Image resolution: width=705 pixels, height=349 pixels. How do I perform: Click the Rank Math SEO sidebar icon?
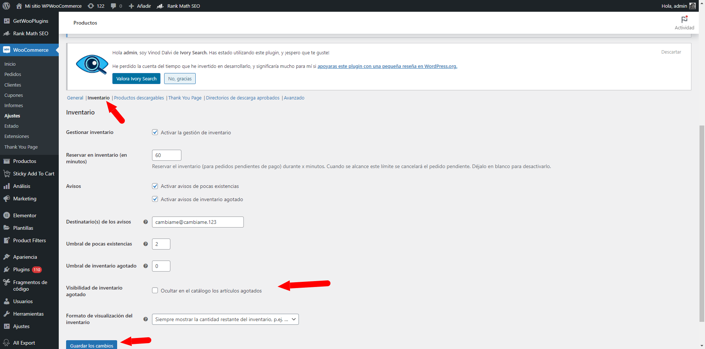pos(7,33)
